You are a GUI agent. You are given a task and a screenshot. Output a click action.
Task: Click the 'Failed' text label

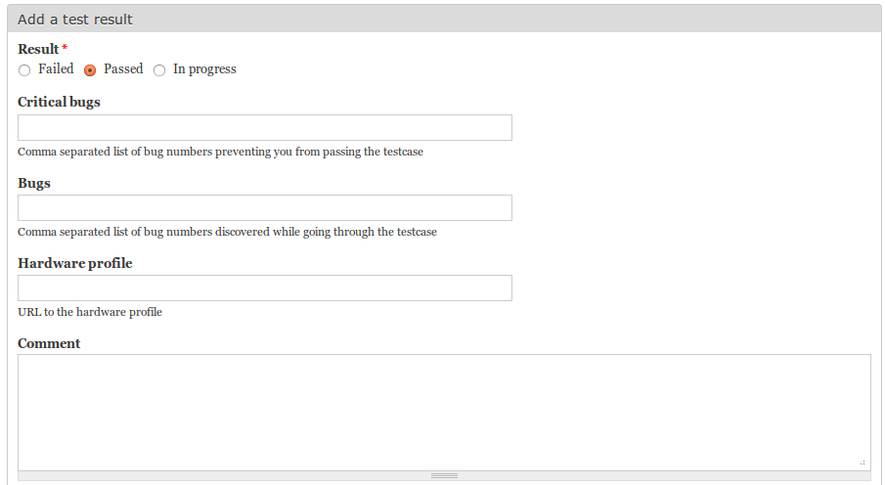pos(56,69)
